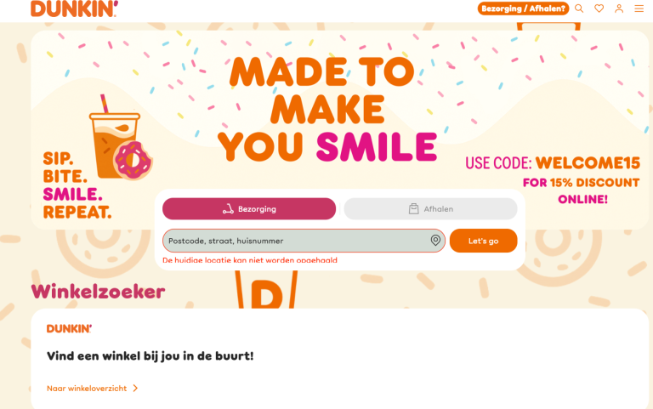
Task: Click the Postcode, straat, huisnummer input field
Action: pos(304,241)
